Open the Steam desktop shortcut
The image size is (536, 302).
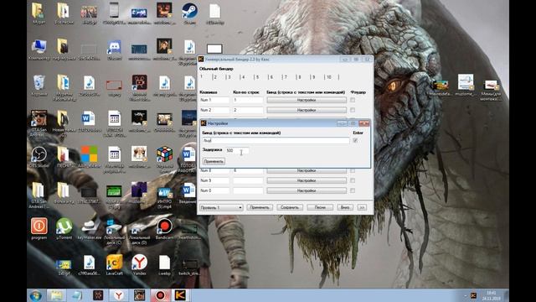(x=189, y=13)
